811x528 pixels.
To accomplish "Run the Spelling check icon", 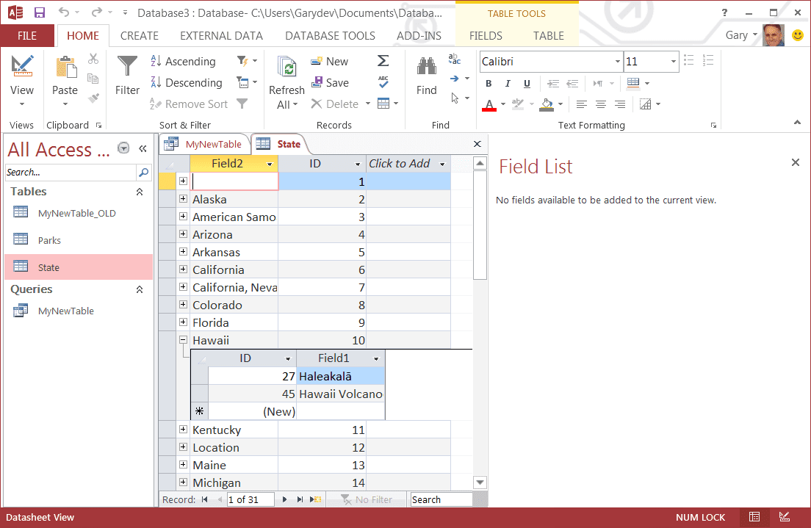I will pos(383,82).
